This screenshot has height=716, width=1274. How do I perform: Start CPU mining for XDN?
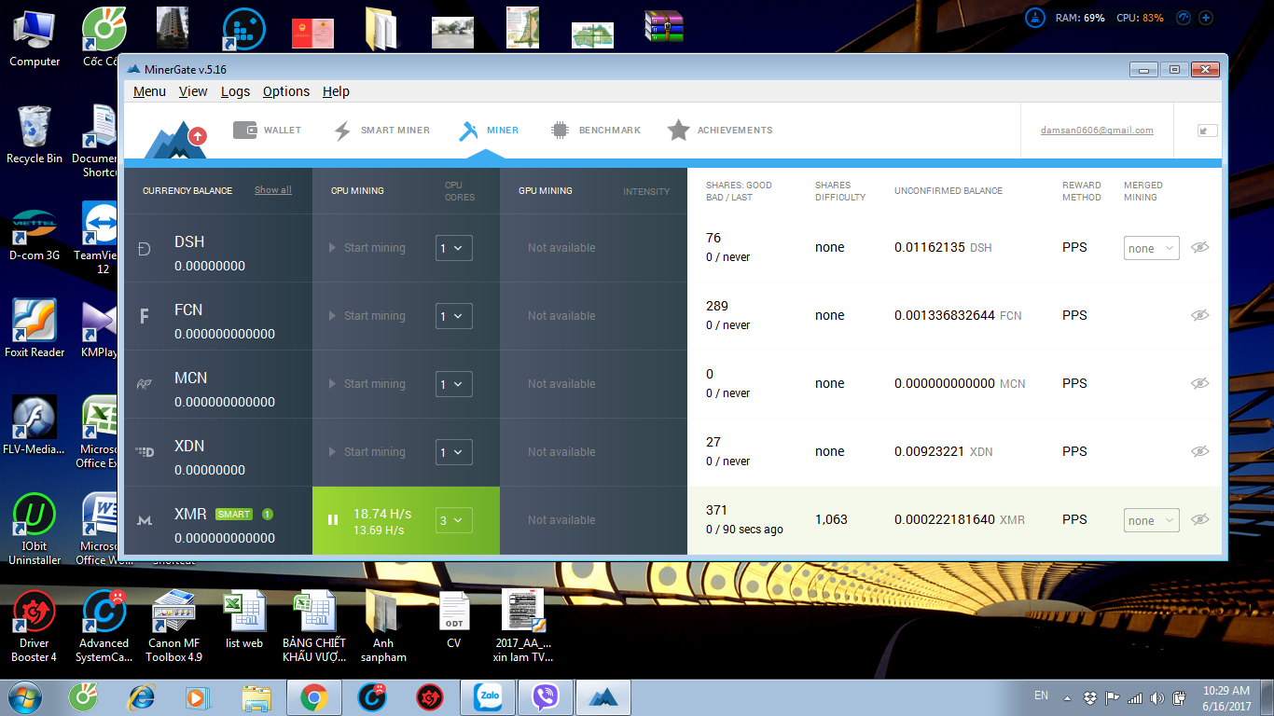(x=367, y=452)
